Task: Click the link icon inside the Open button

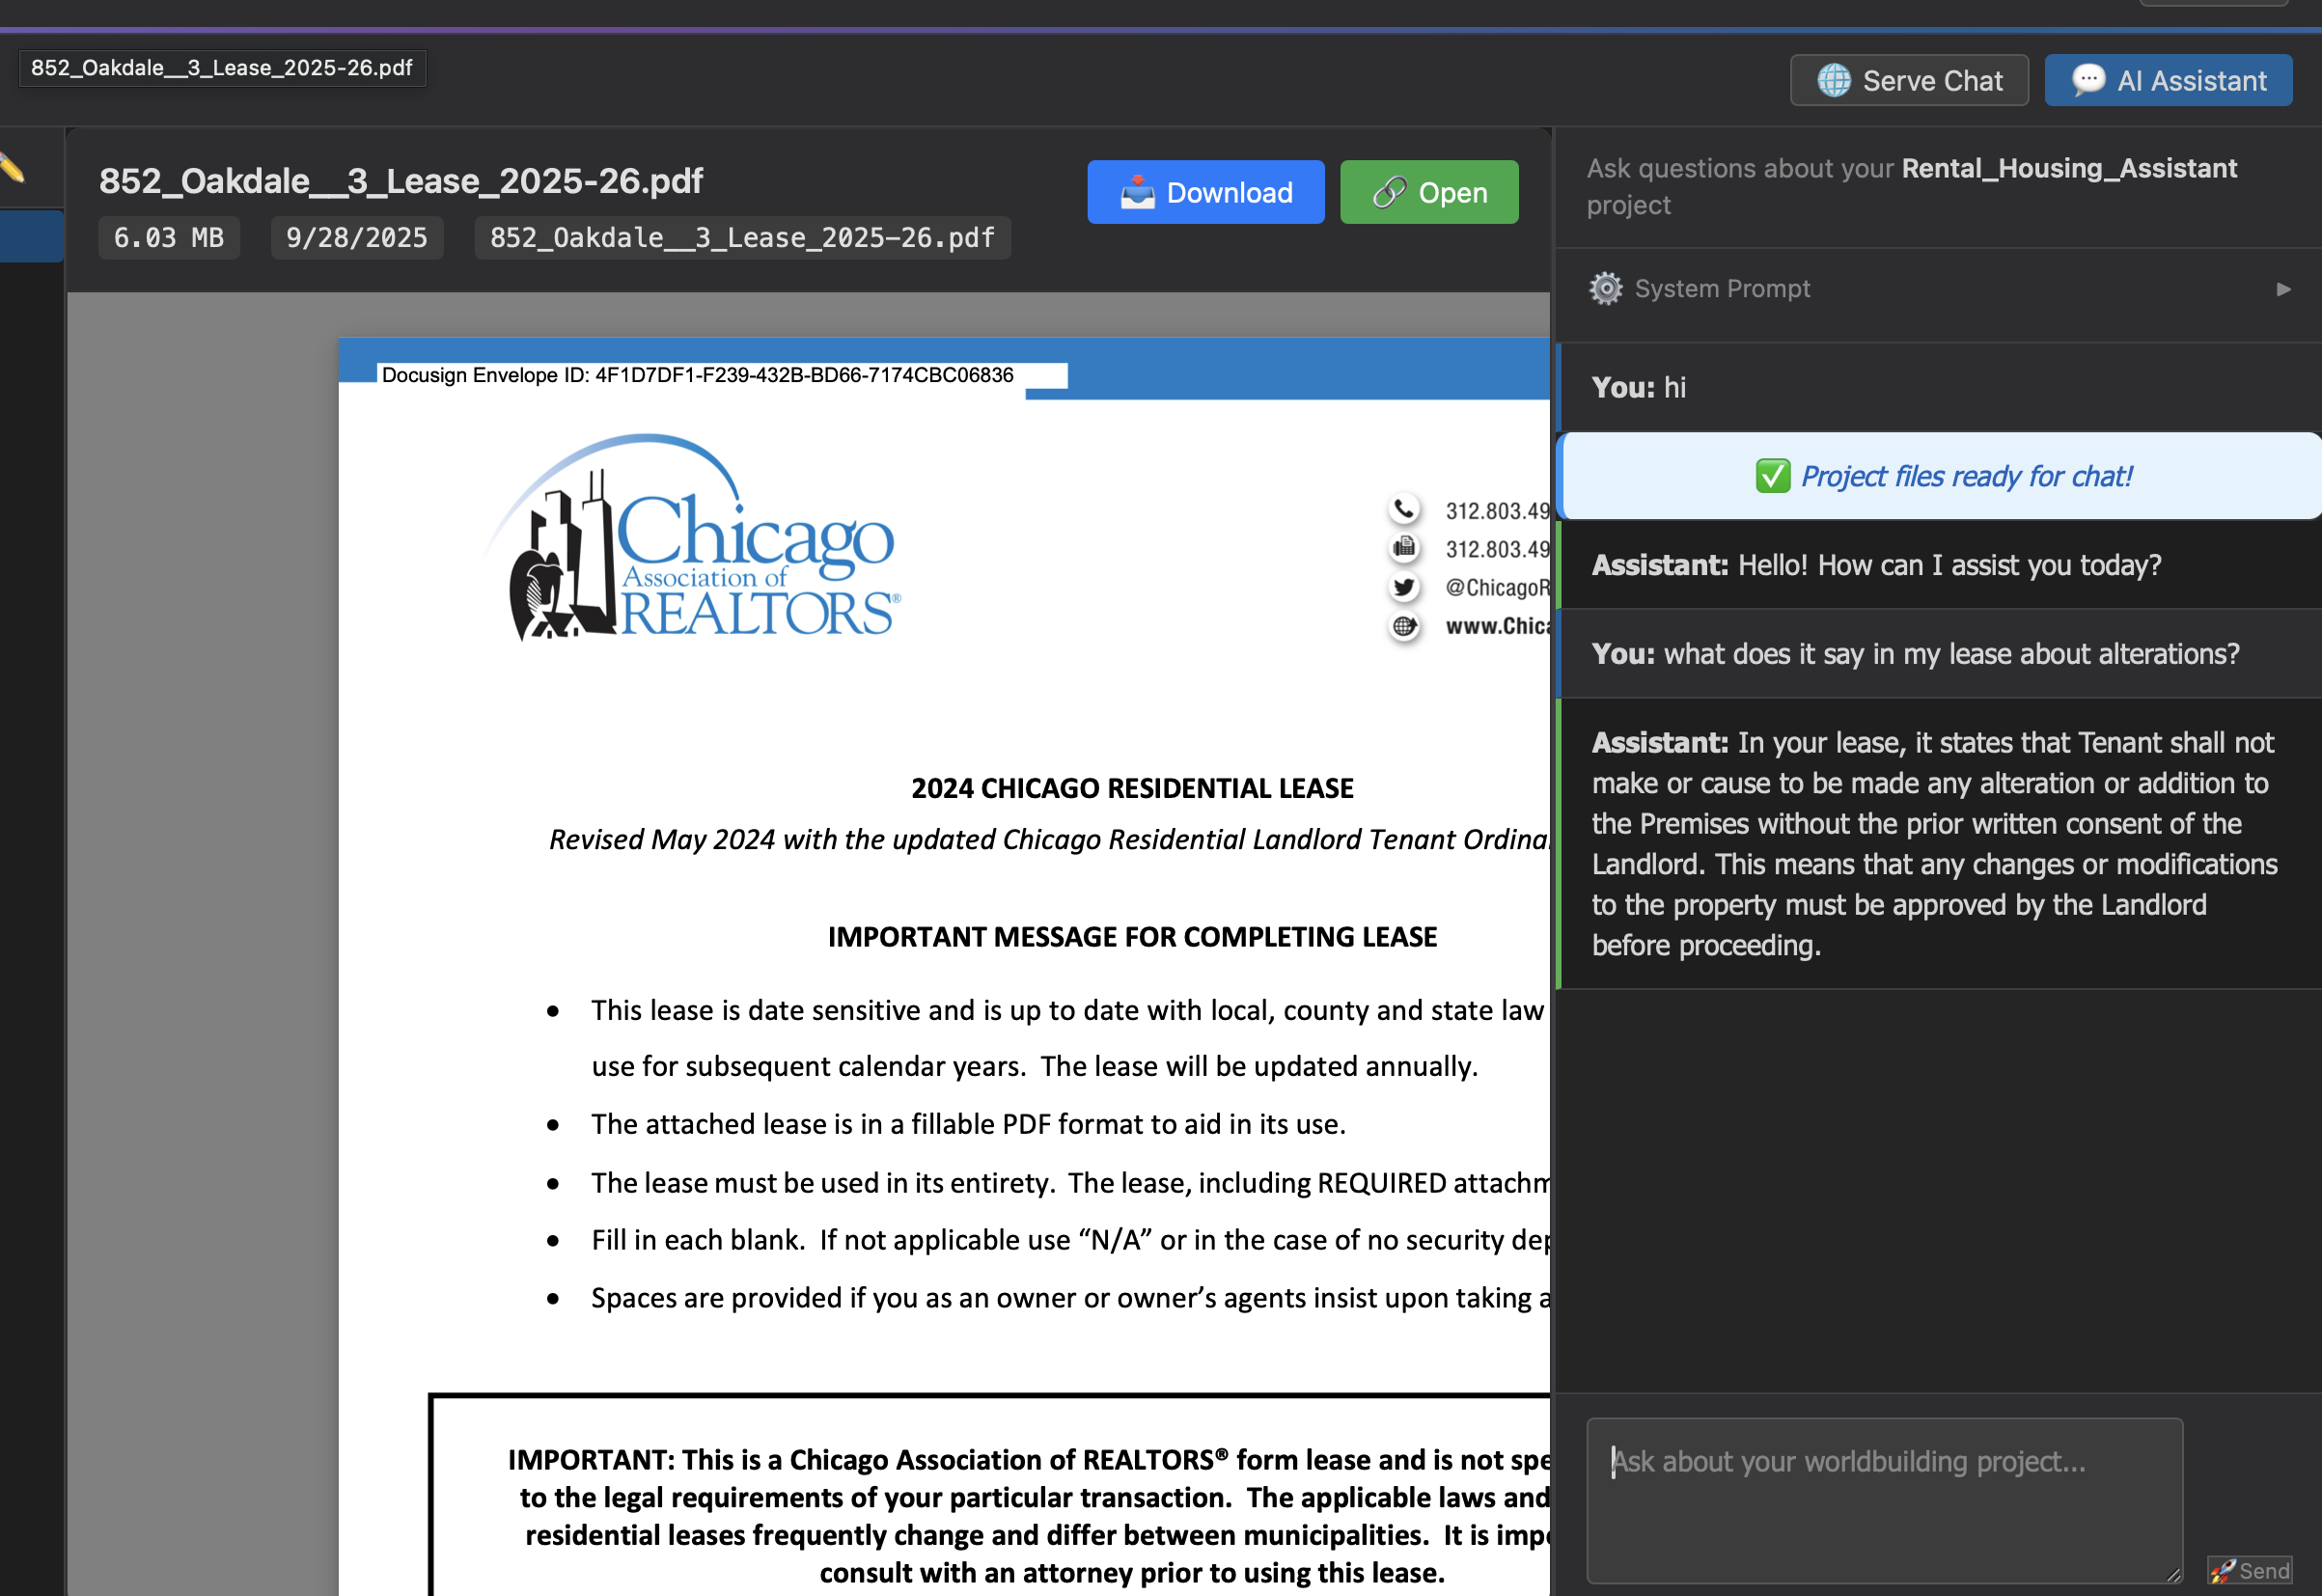Action: coord(1390,191)
